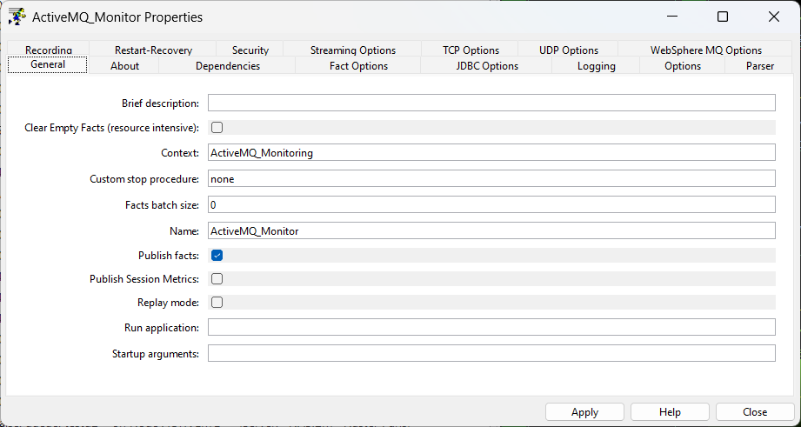Click the Facts batch size field

click(x=491, y=205)
